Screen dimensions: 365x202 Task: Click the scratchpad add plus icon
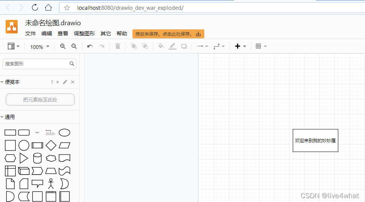pyautogui.click(x=58, y=82)
